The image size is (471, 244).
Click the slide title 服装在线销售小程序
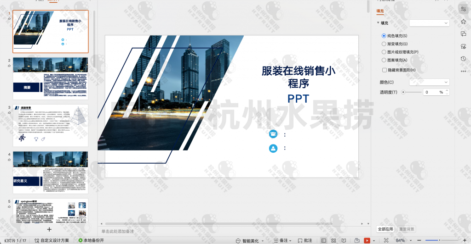pos(298,77)
